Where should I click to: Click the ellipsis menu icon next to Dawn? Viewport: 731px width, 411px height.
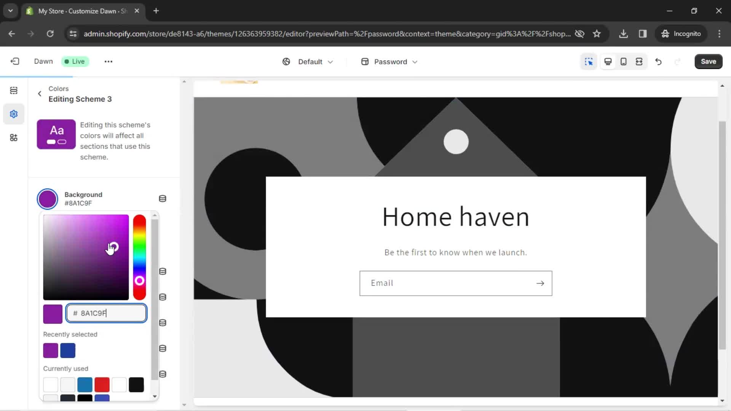tap(109, 61)
